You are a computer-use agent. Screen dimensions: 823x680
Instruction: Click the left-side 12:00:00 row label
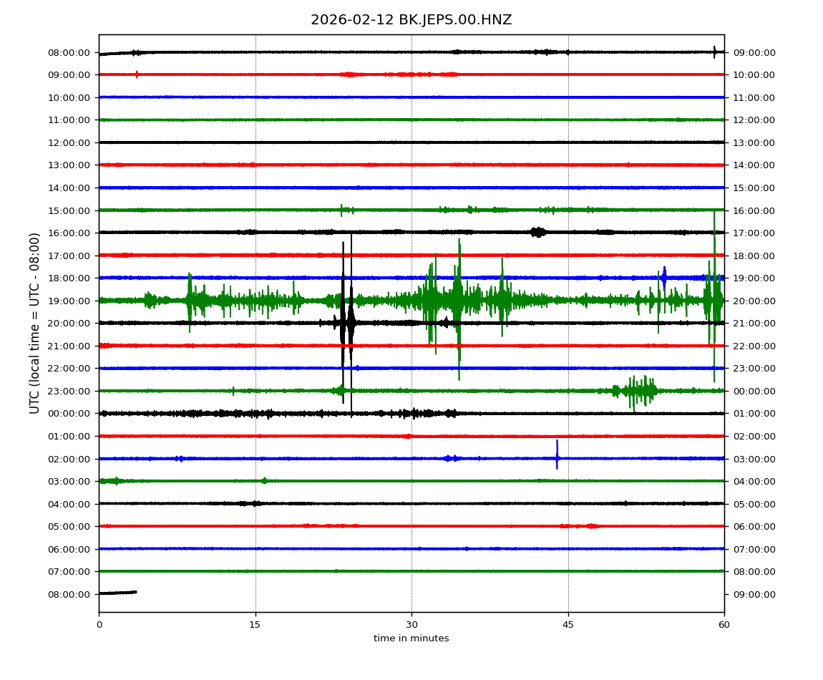68,142
